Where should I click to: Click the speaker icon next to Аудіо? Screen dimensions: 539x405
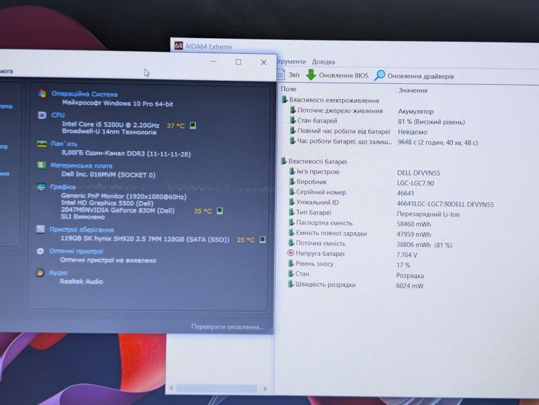coord(40,273)
